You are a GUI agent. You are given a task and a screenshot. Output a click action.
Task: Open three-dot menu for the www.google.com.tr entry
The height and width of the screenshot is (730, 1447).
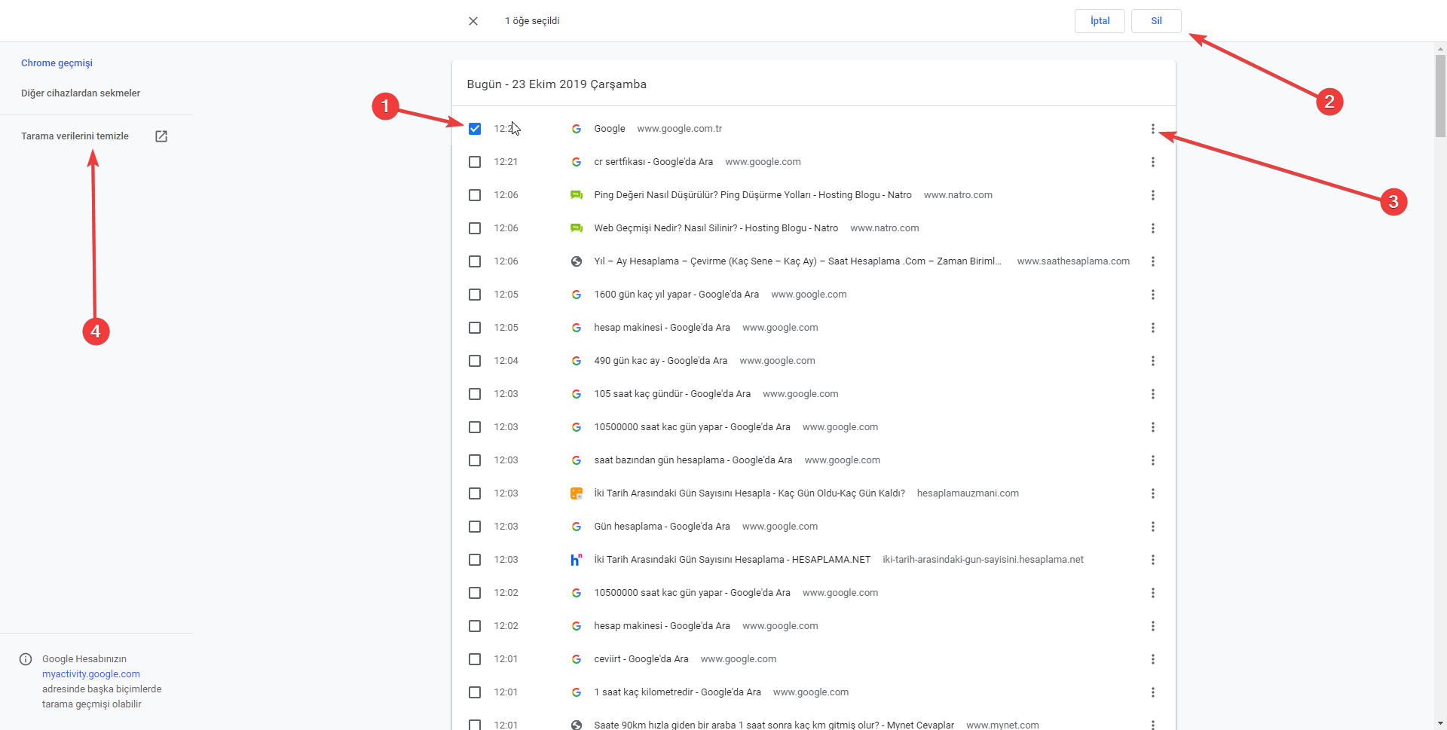coord(1152,129)
